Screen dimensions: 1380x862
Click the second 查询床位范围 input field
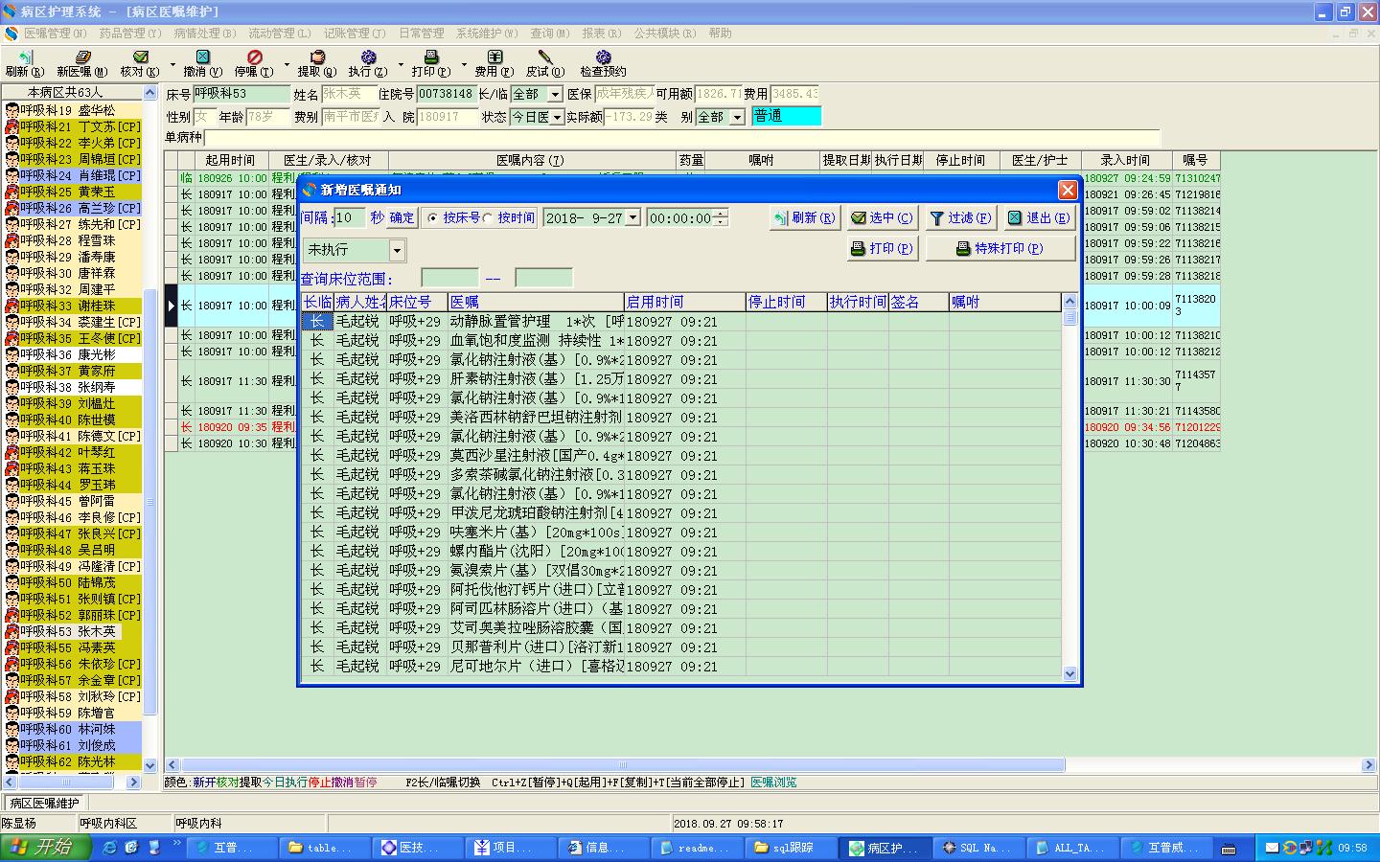[543, 279]
